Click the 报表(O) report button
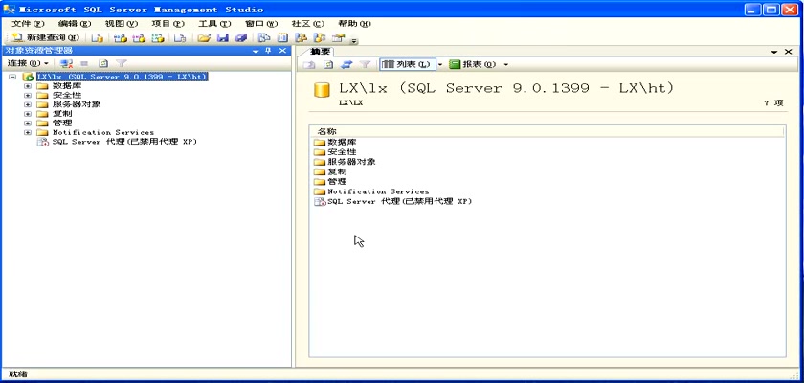Screen dimensions: 804x383 pyautogui.click(x=473, y=64)
